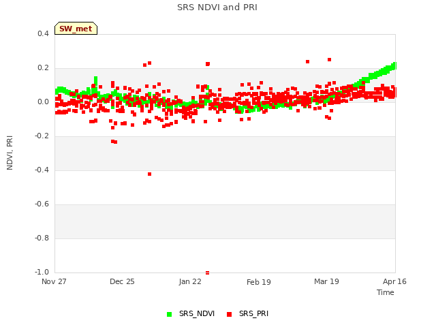Click the Time x-axis label

(385, 292)
